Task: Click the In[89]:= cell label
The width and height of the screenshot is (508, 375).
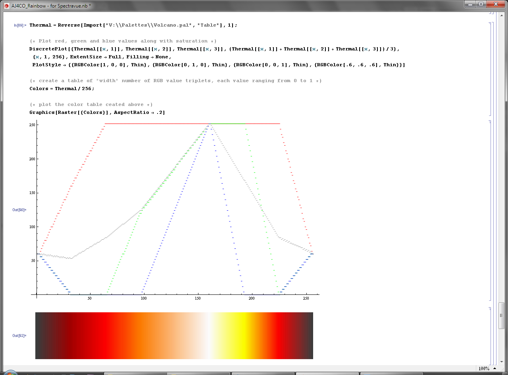Action: [20, 25]
